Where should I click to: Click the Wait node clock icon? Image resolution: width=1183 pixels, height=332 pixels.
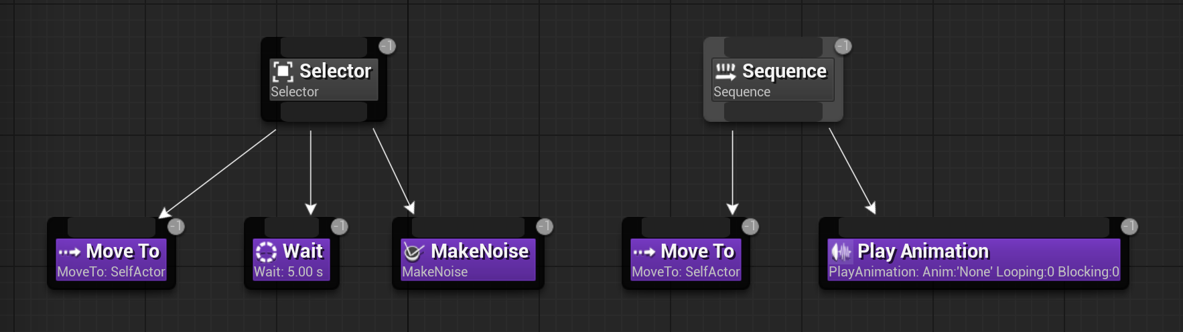266,252
